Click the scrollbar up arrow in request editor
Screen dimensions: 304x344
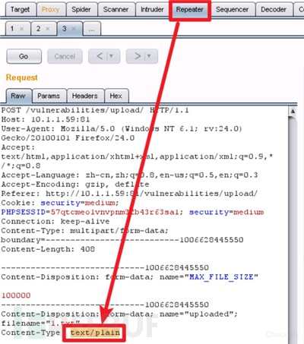(293, 111)
